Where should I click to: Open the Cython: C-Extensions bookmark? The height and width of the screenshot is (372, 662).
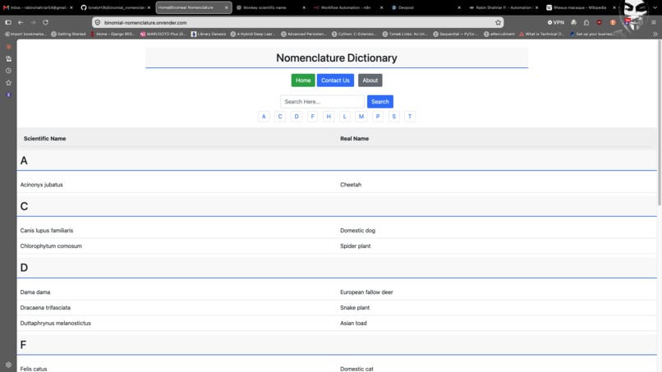[354, 34]
